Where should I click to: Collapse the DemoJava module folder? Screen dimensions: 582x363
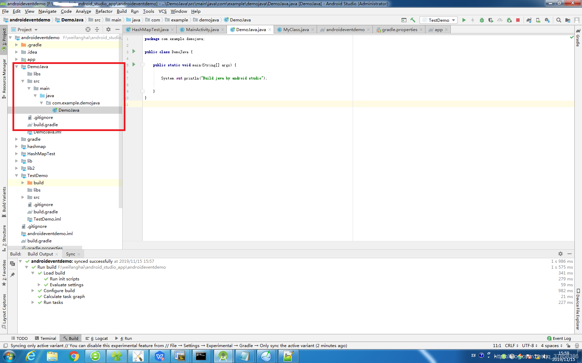[x=16, y=67]
